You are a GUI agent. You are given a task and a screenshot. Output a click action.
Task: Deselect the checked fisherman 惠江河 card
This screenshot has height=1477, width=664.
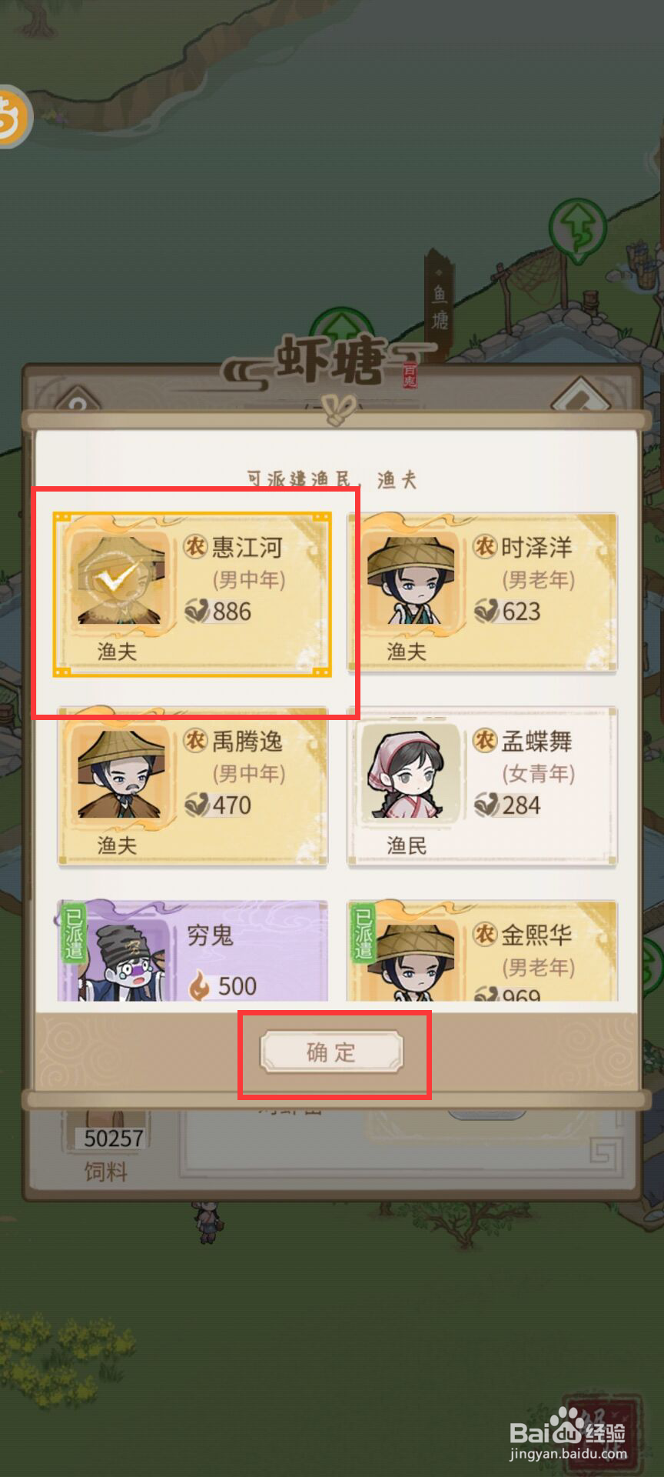pos(192,595)
